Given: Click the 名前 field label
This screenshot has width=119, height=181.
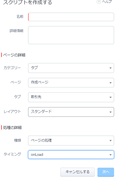Looking at the screenshot, I should pos(20,17).
